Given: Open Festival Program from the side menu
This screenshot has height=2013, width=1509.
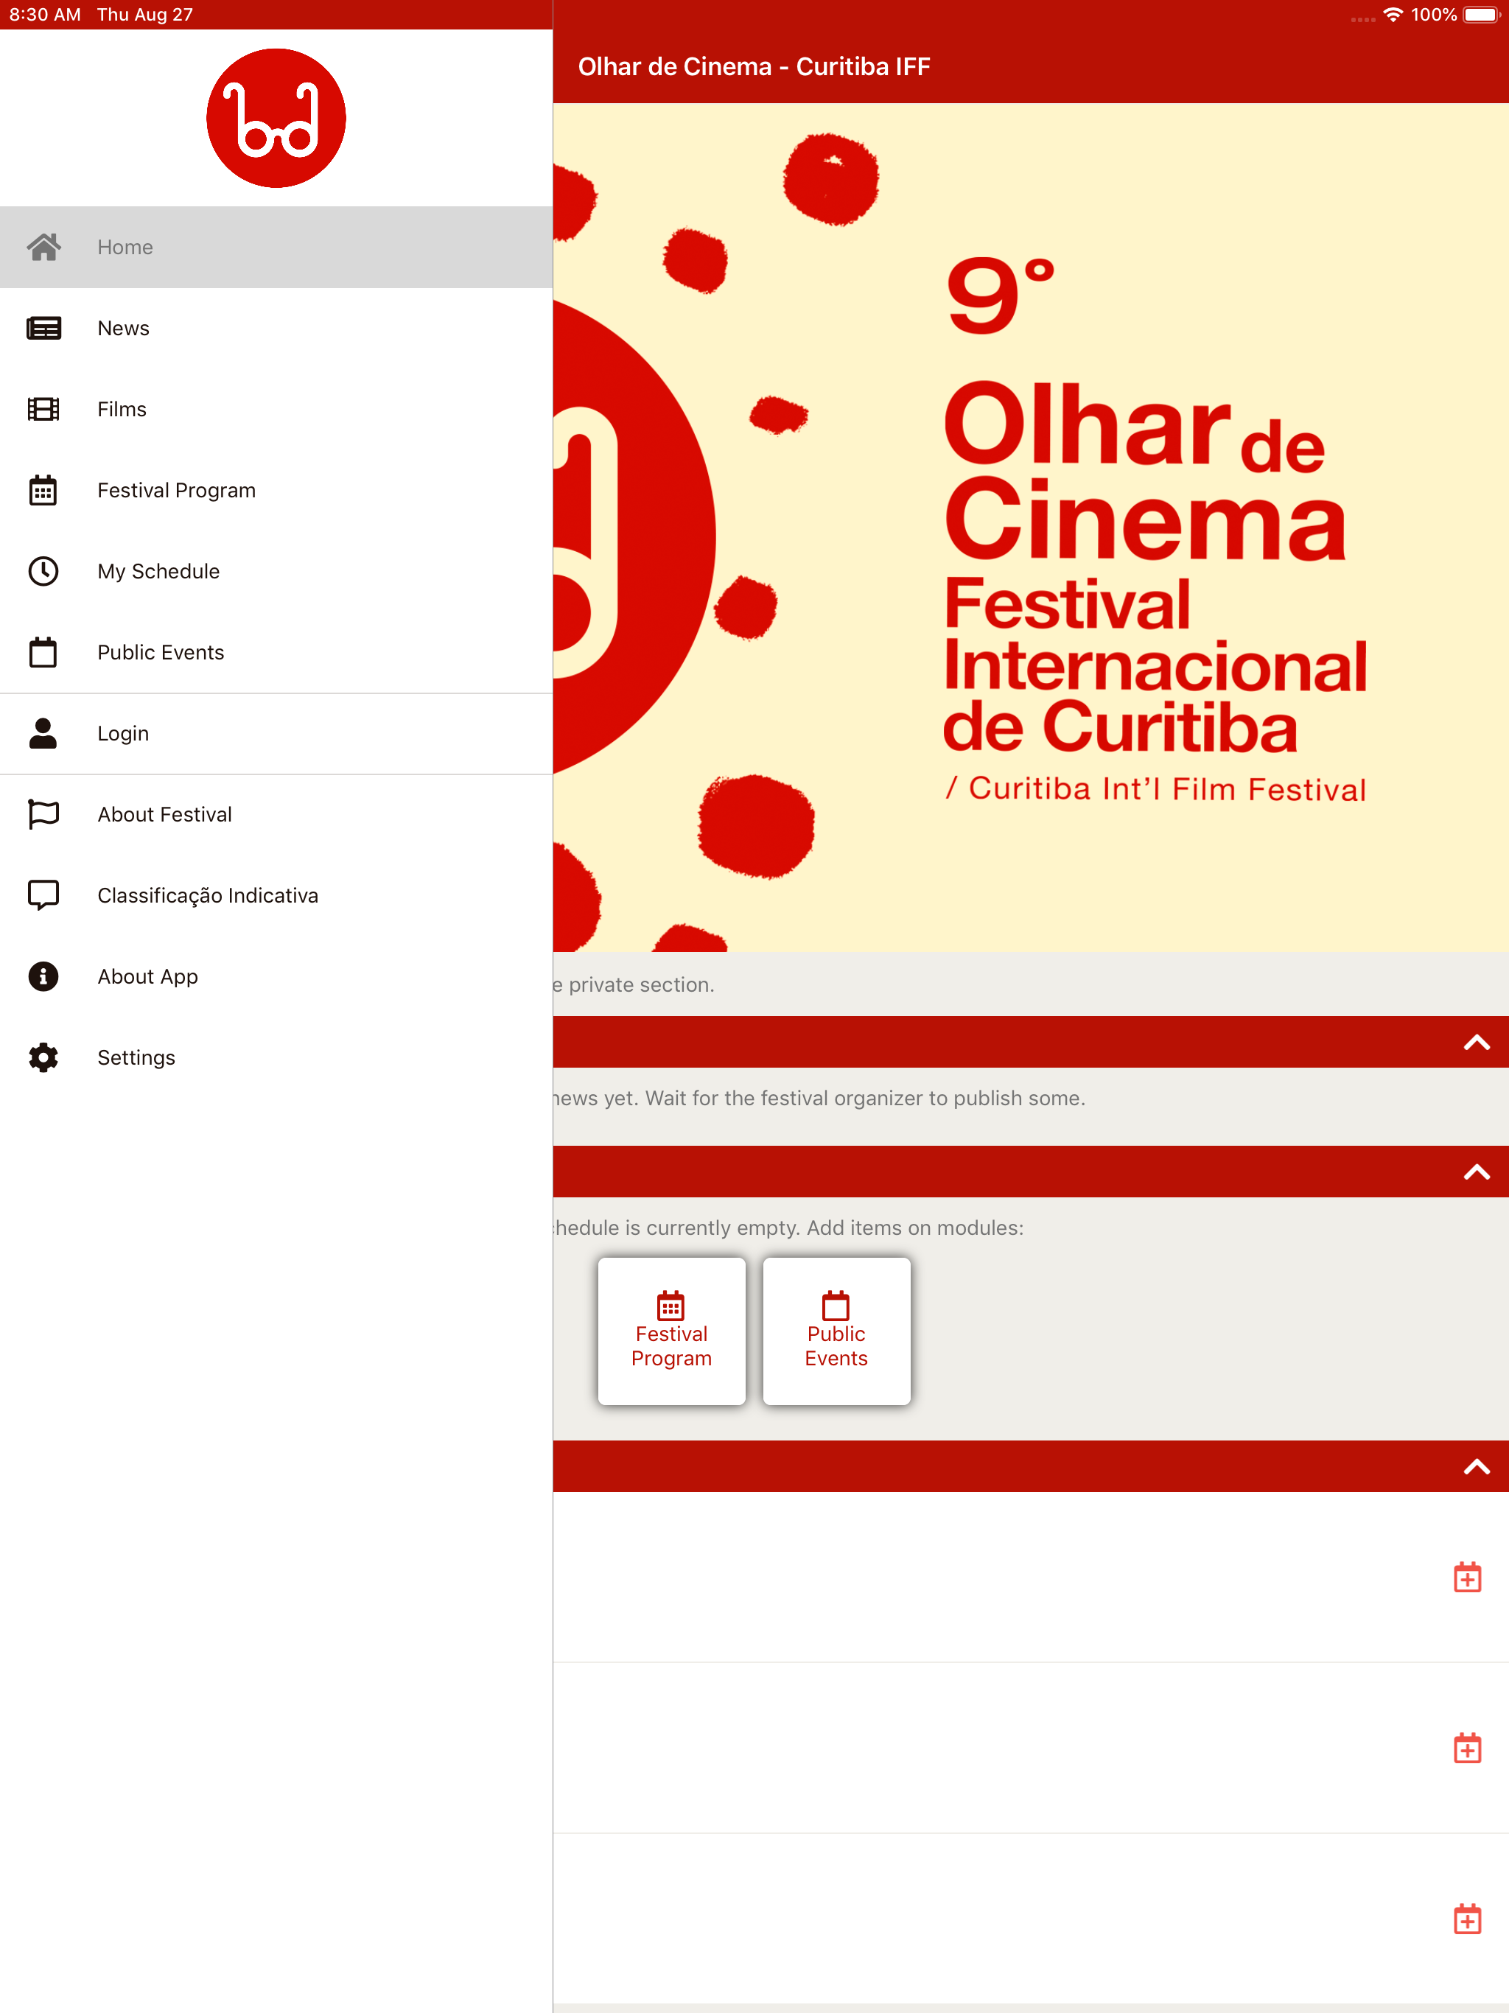Looking at the screenshot, I should coord(177,491).
